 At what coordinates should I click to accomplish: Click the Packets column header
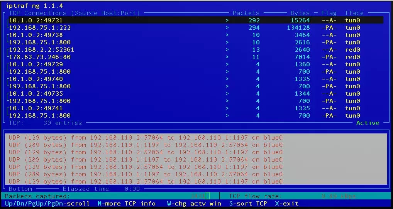coord(246,13)
